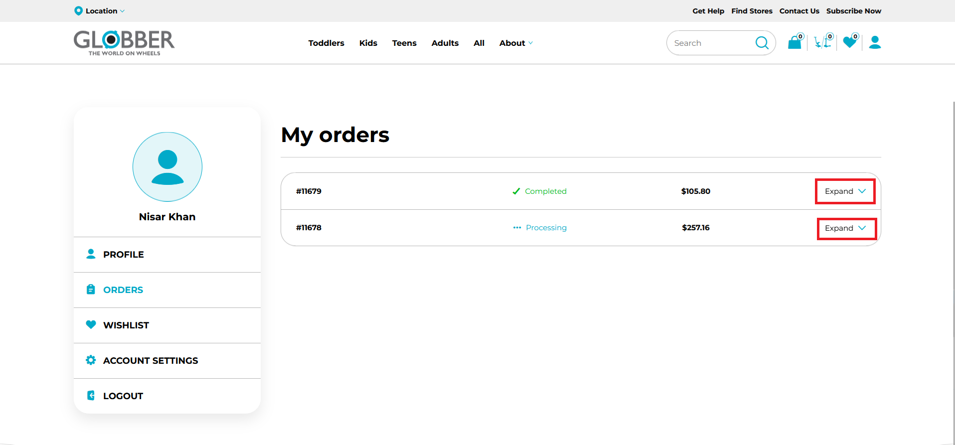Click the profile avatar picture
This screenshot has width=955, height=445.
167,167
